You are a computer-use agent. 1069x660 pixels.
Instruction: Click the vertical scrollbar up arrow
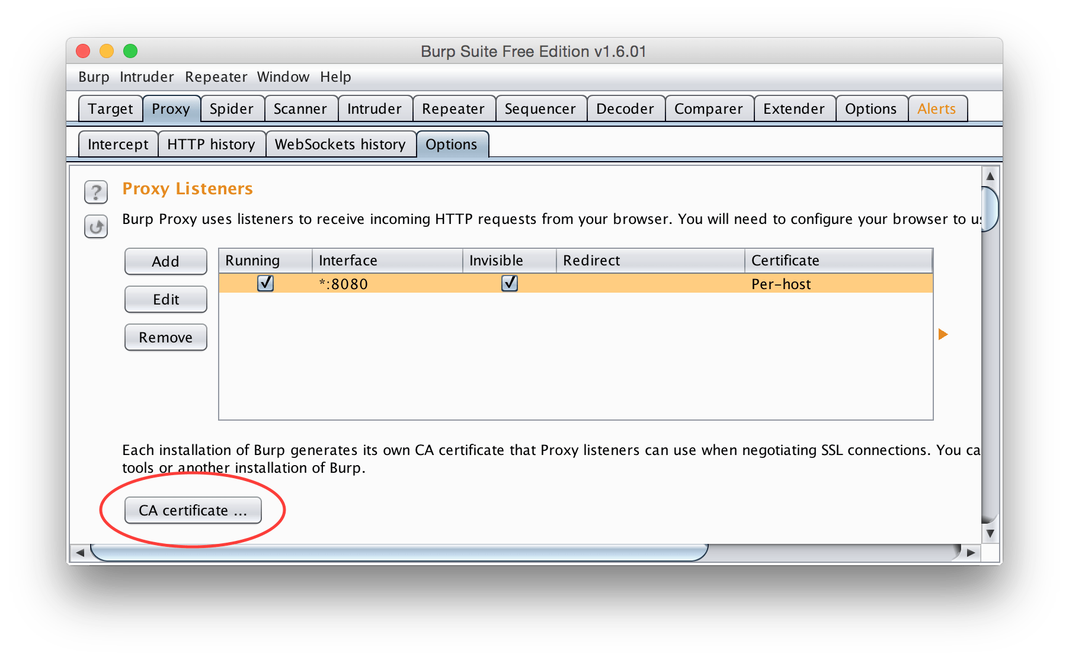(990, 177)
